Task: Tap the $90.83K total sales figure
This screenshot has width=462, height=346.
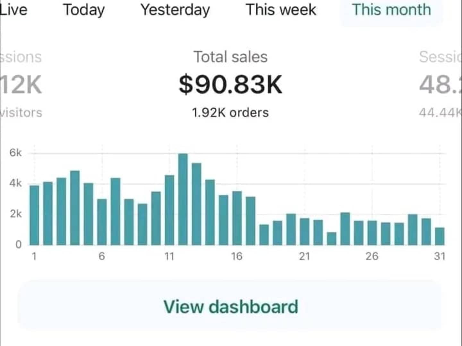Action: [x=231, y=85]
